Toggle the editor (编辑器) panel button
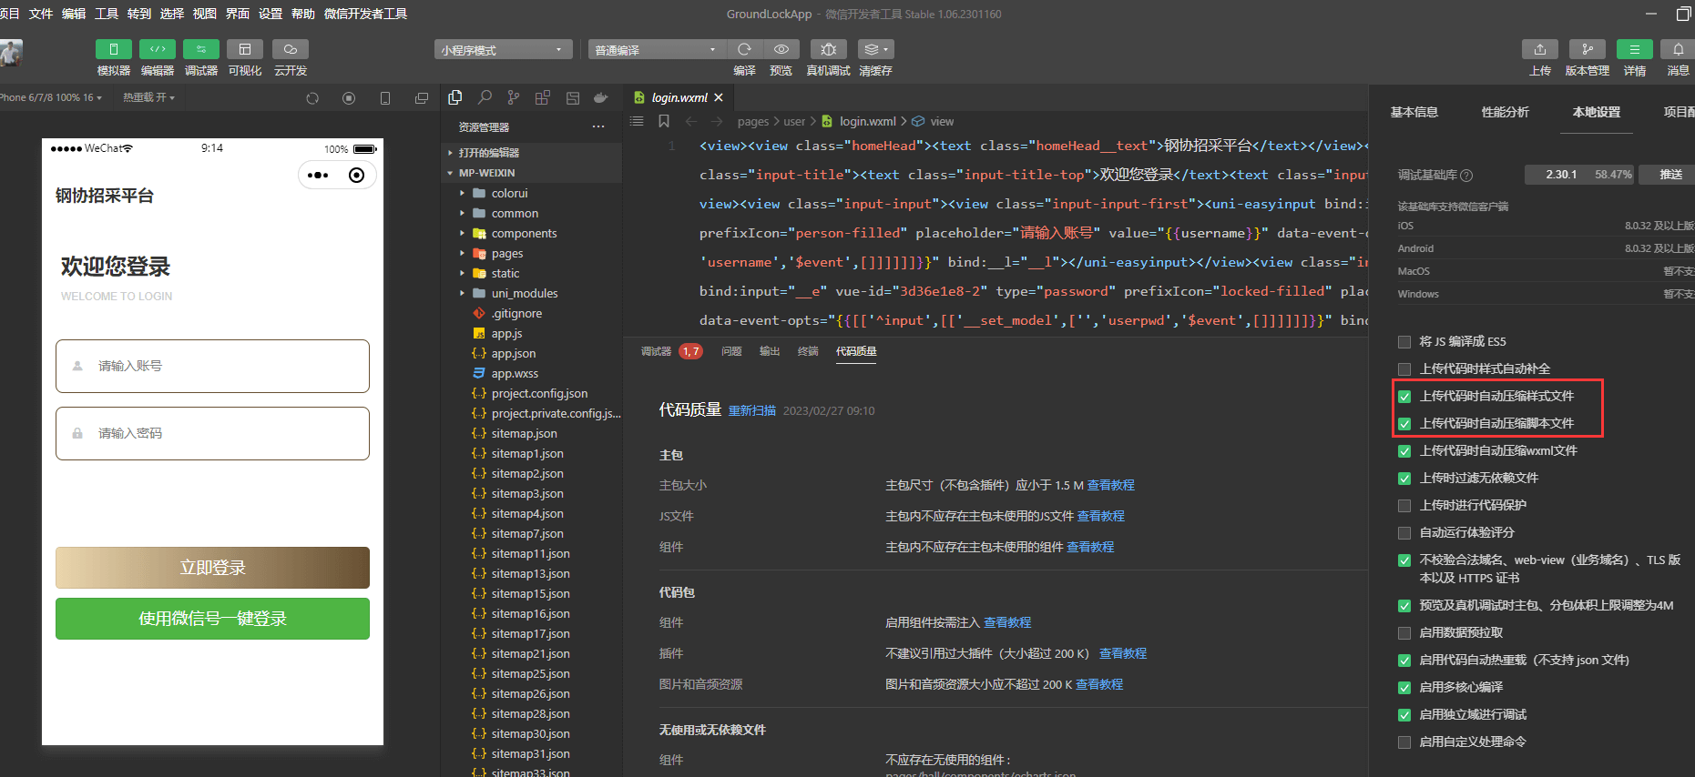This screenshot has width=1695, height=777. coord(157,49)
